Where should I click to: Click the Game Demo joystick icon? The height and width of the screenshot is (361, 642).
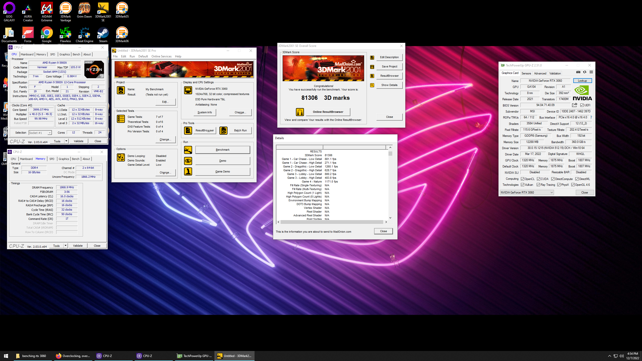tap(188, 171)
